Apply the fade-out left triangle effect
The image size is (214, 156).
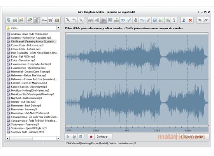click(x=97, y=20)
